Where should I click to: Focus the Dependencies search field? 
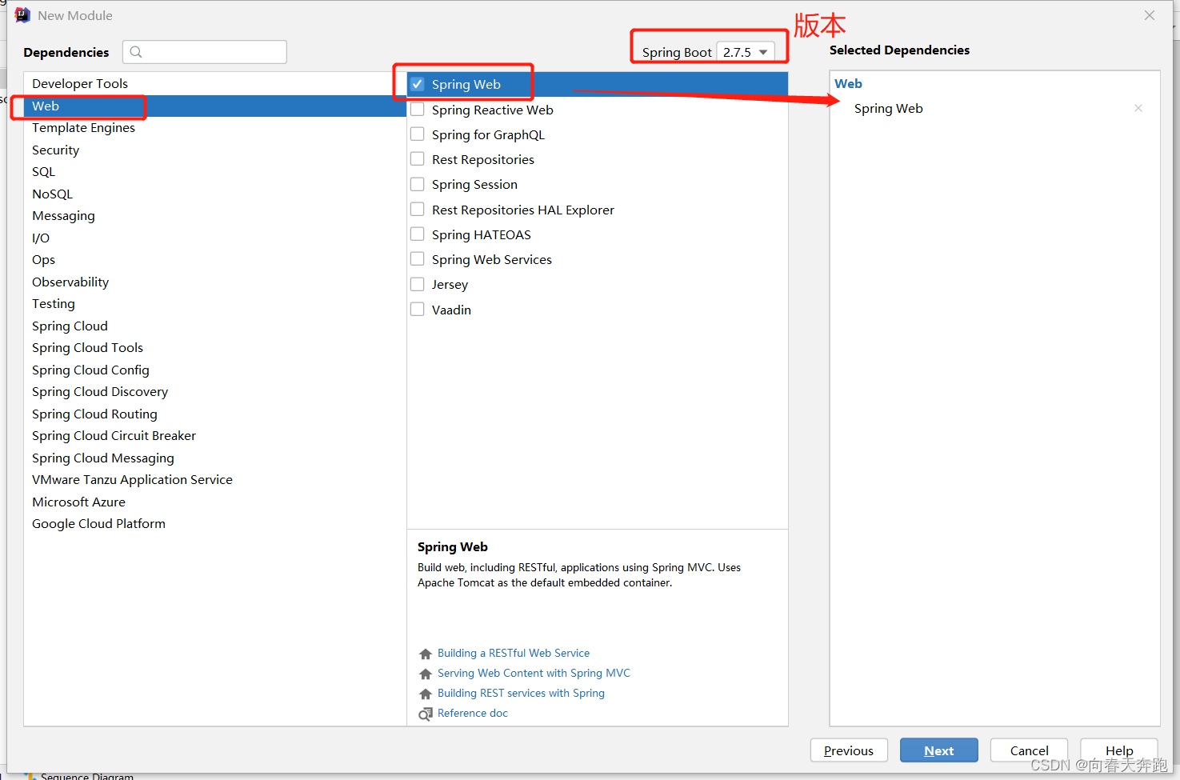click(x=205, y=52)
